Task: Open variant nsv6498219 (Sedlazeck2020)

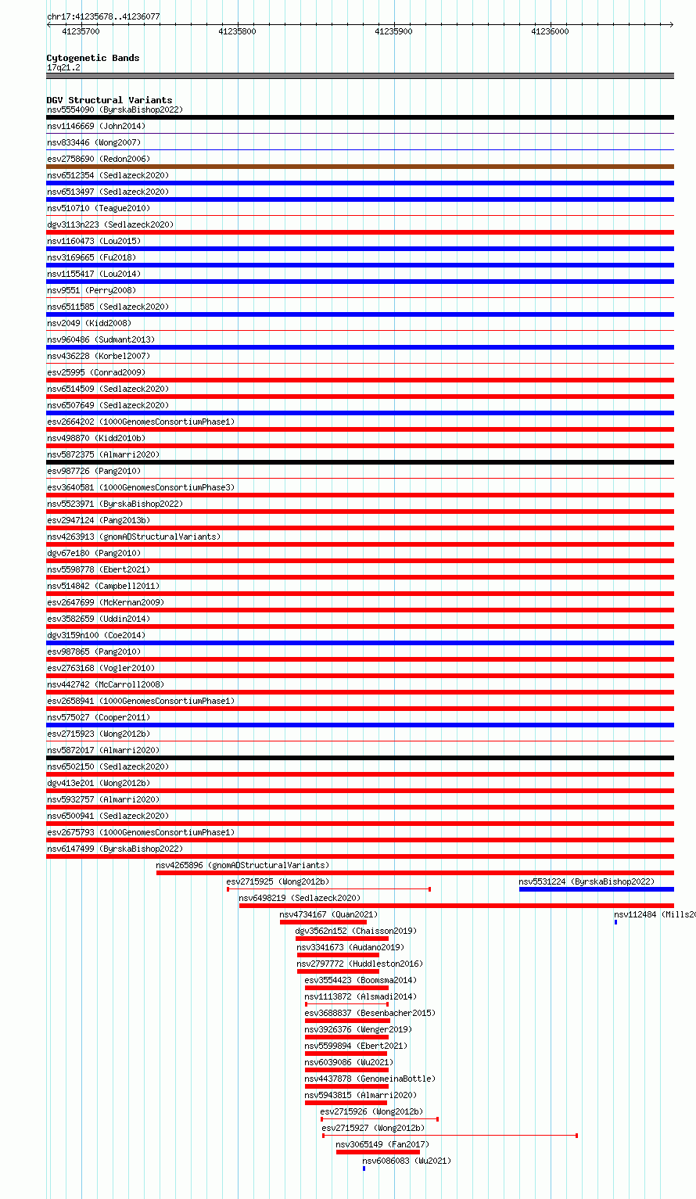Action: 300,898
